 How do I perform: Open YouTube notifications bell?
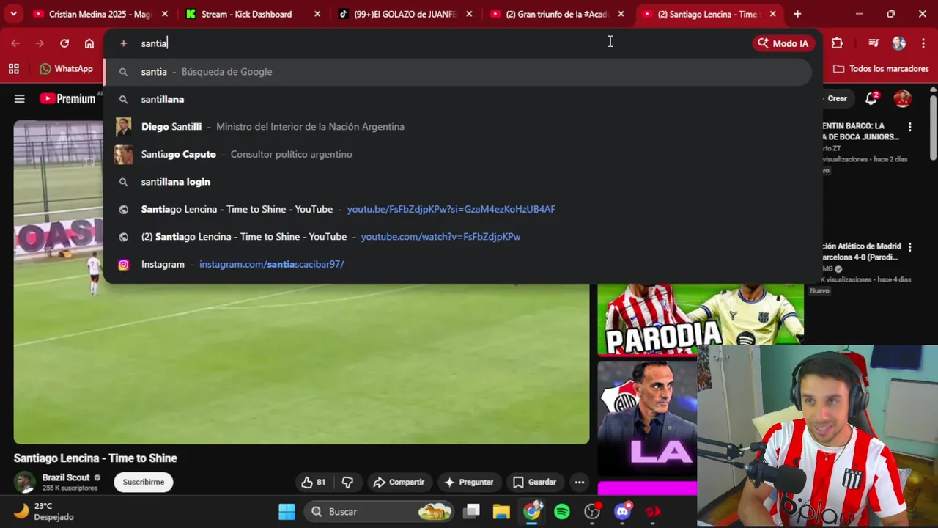871,98
